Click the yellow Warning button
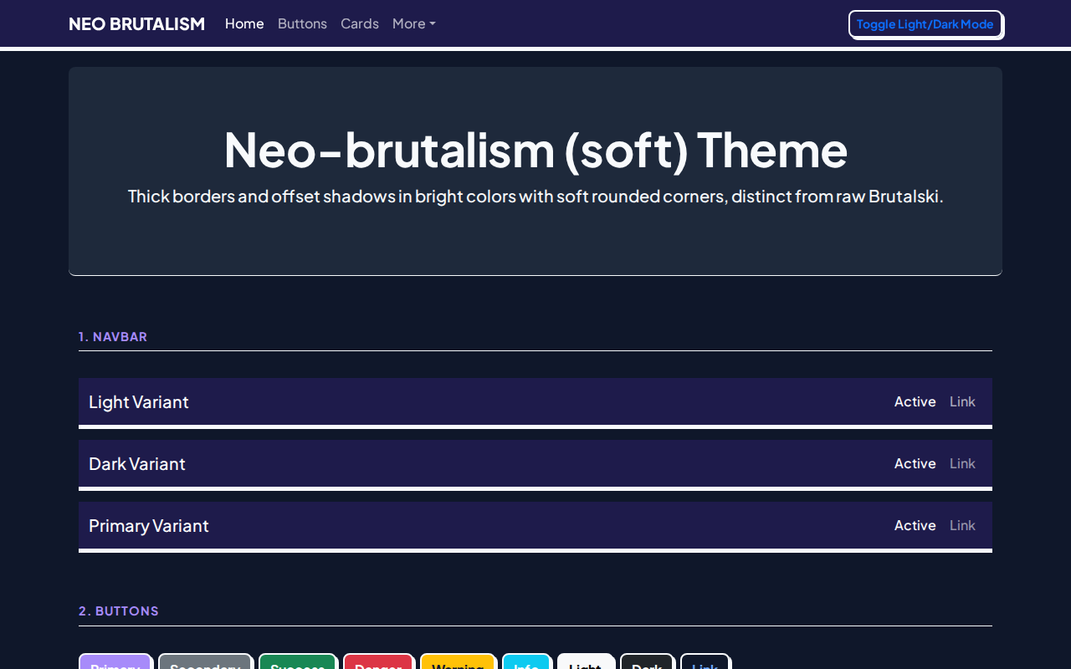The image size is (1071, 669). 458,661
